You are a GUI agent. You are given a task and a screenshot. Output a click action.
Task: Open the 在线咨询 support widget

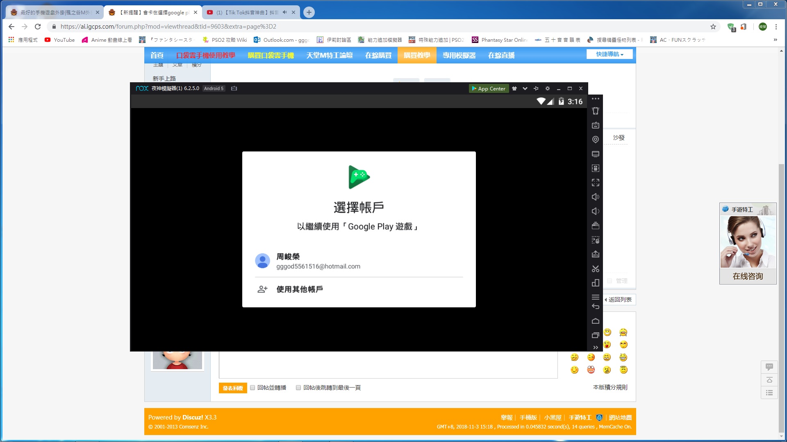pyautogui.click(x=748, y=244)
